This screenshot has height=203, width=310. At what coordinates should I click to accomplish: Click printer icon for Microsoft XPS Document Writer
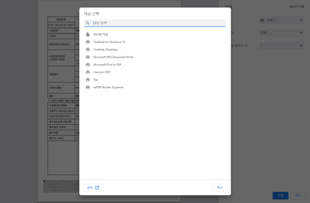[88, 57]
